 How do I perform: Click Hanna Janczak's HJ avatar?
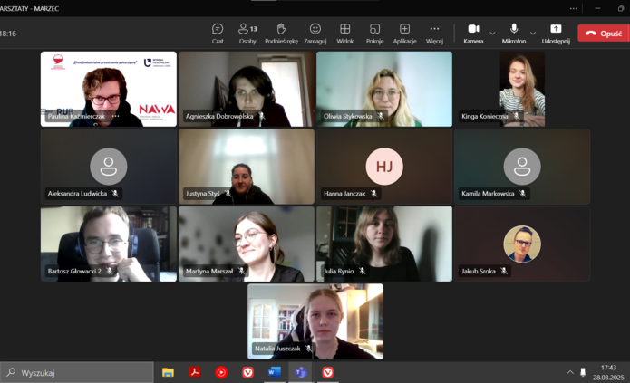(x=383, y=167)
